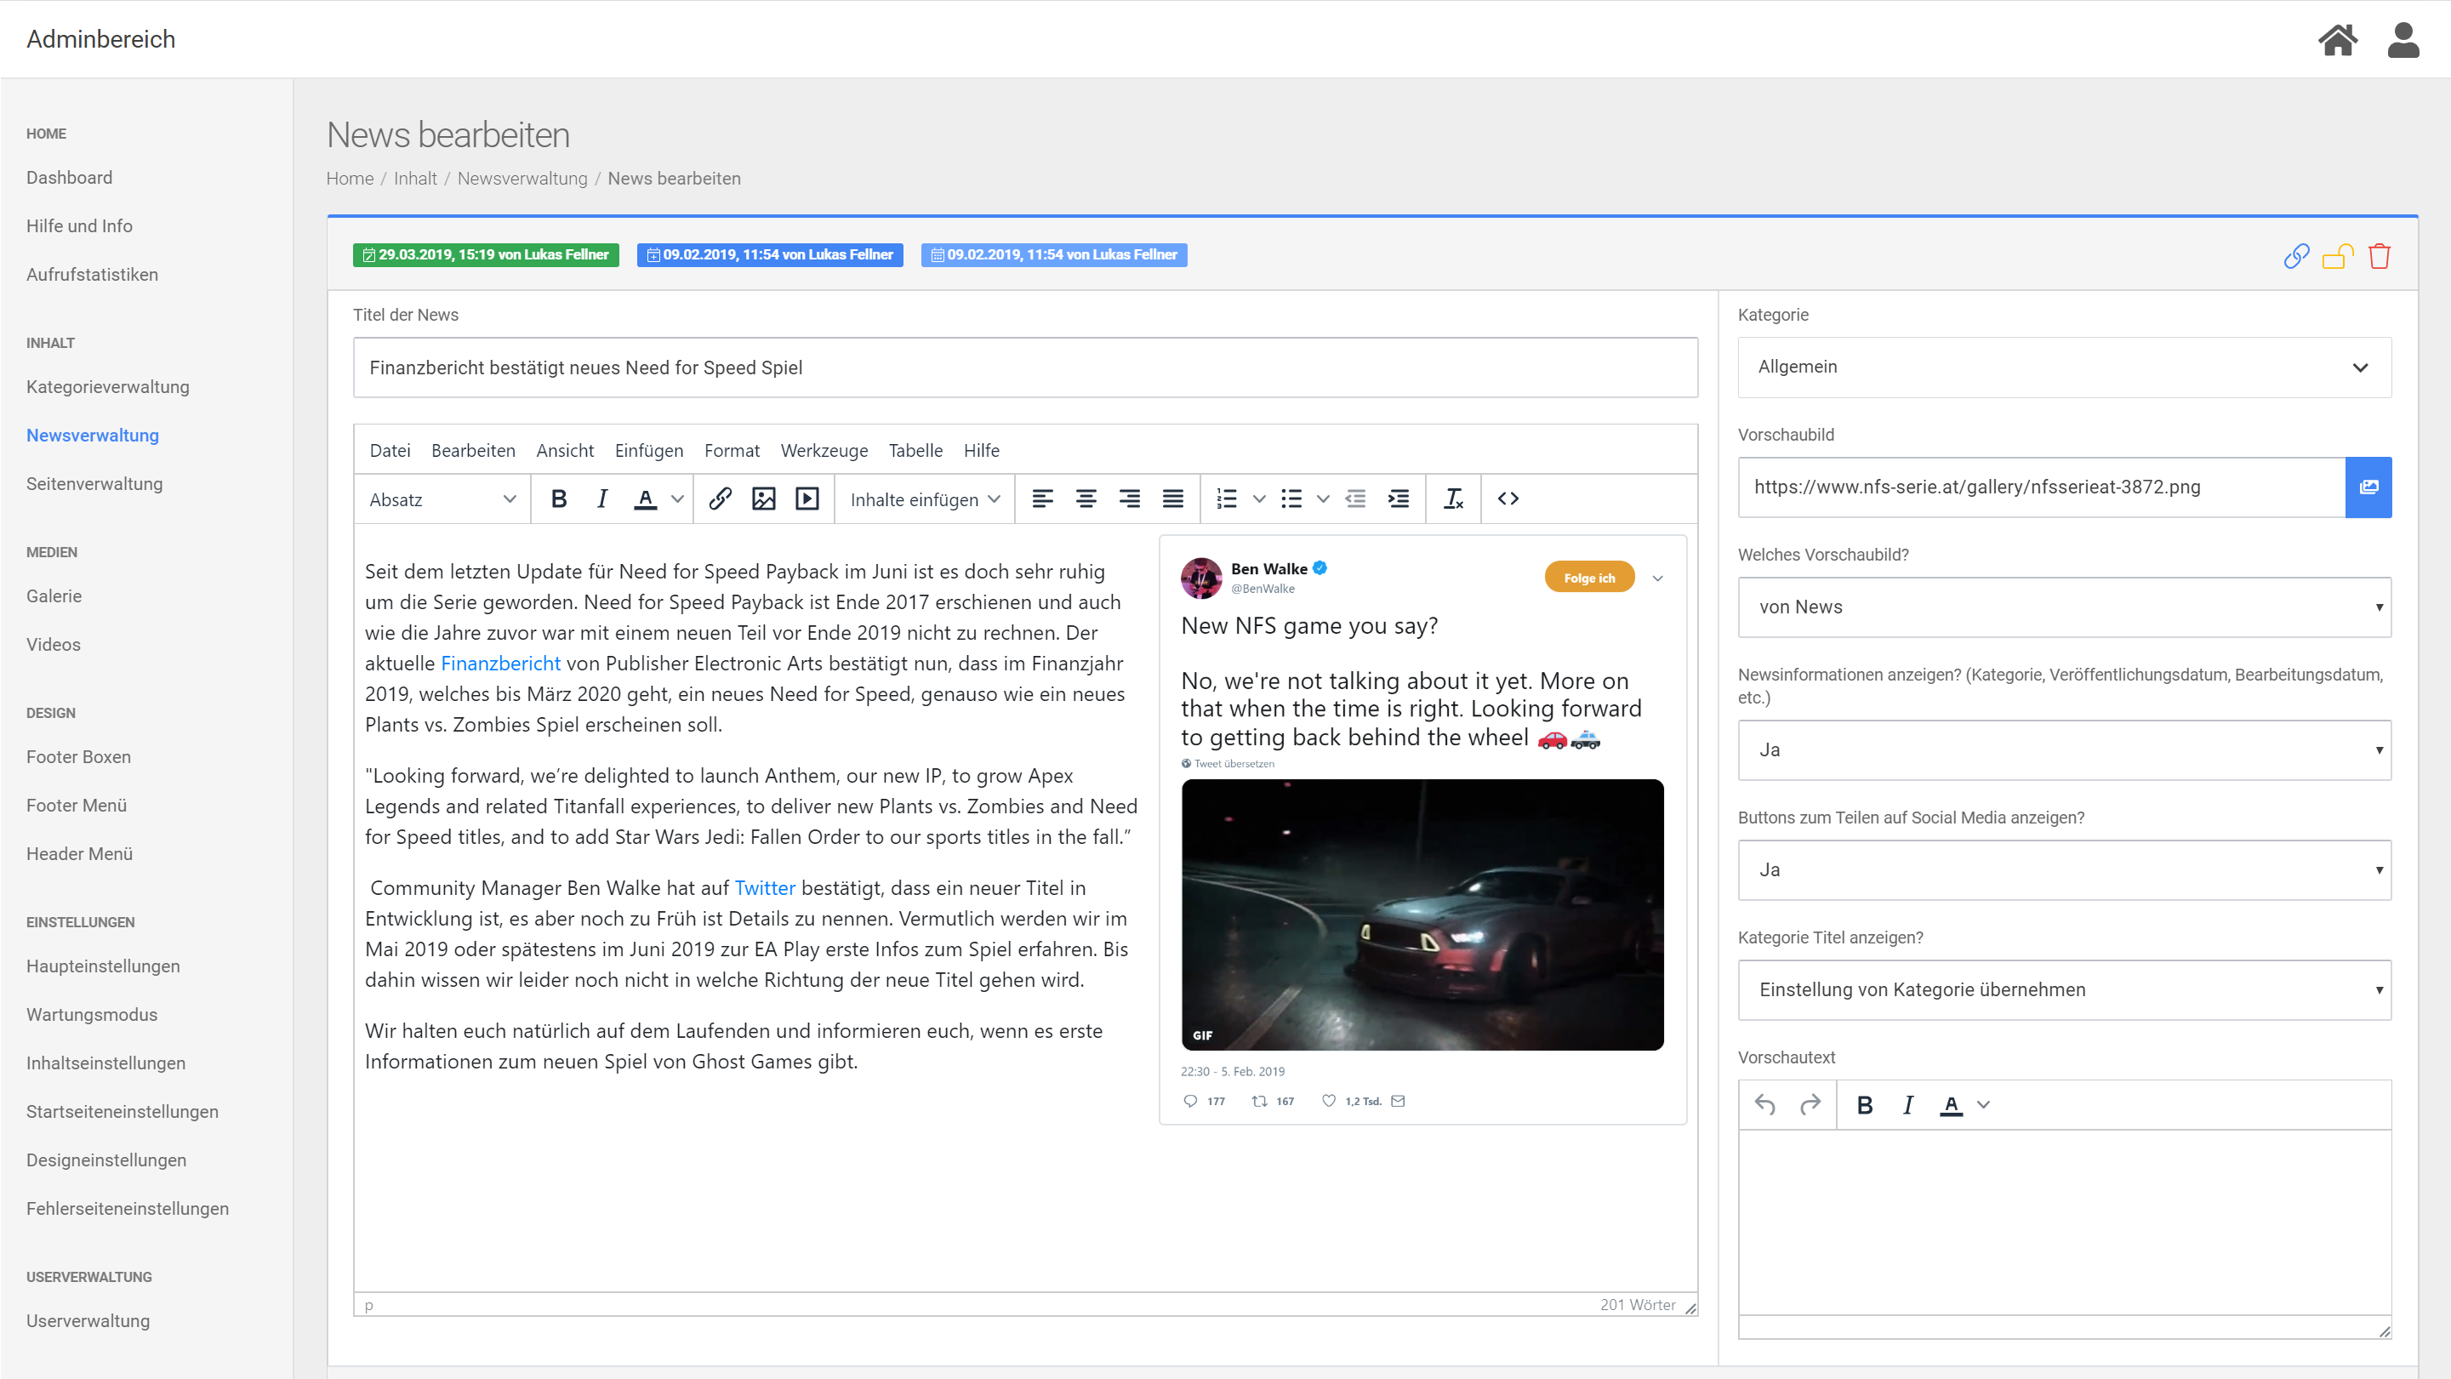Align text right
Screen dimensions: 2451x1379
pyautogui.click(x=1130, y=499)
